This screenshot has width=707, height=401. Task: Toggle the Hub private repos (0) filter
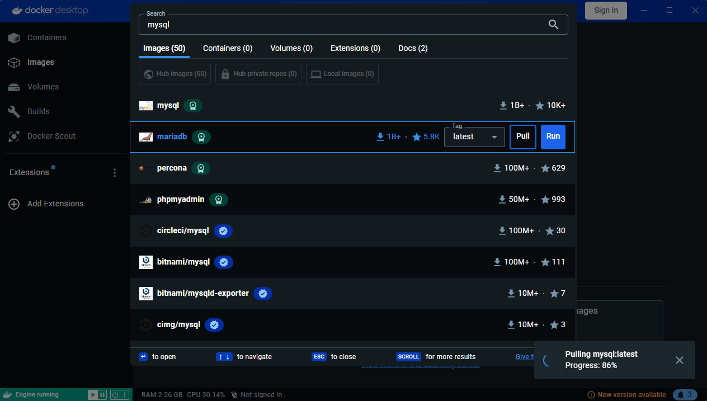click(x=258, y=74)
